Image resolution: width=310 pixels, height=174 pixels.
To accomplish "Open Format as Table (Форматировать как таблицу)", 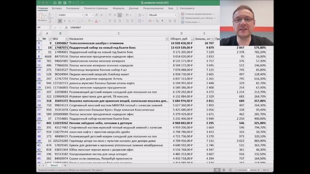I will click(x=198, y=18).
